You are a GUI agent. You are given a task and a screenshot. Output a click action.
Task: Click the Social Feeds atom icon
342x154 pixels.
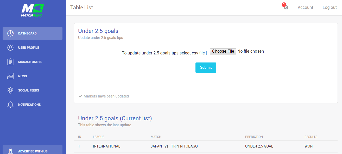tap(10, 90)
